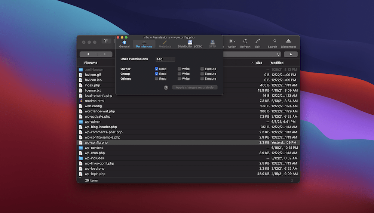Screen dimensions: 374x213
Task: Select the wp-includes folder icon
Action: pos(81,158)
